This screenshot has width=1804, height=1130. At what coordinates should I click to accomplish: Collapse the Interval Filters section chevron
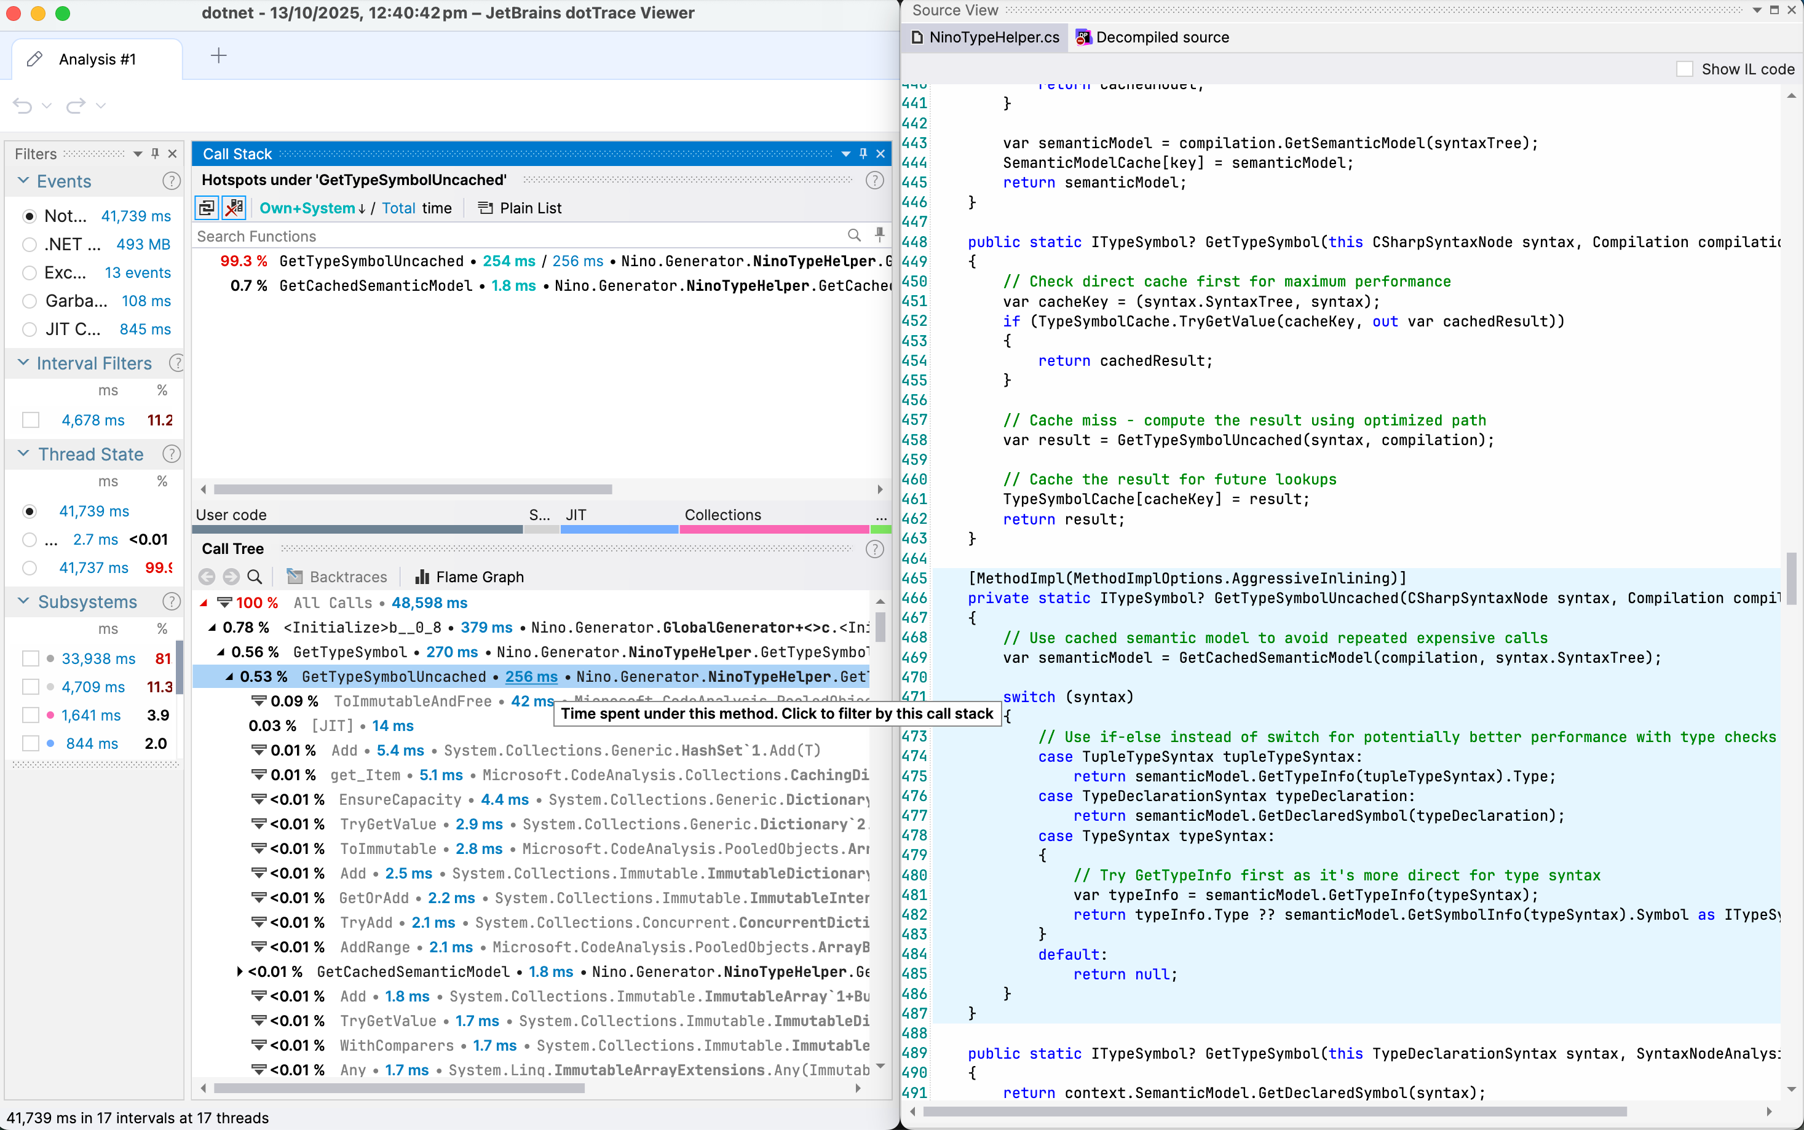point(23,363)
